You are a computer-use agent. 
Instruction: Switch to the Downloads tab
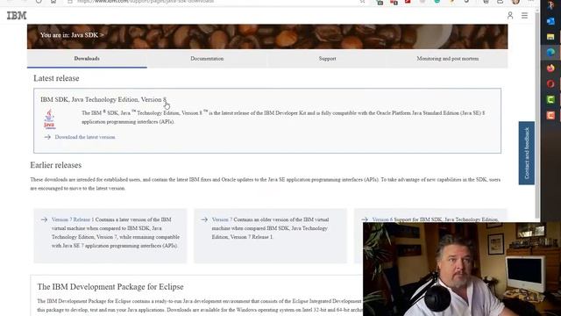pos(87,59)
